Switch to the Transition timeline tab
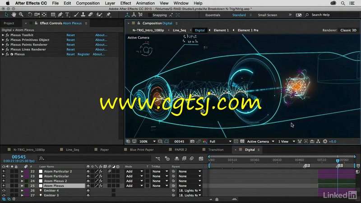Screen dimensions: 361x203 [x=216, y=150]
